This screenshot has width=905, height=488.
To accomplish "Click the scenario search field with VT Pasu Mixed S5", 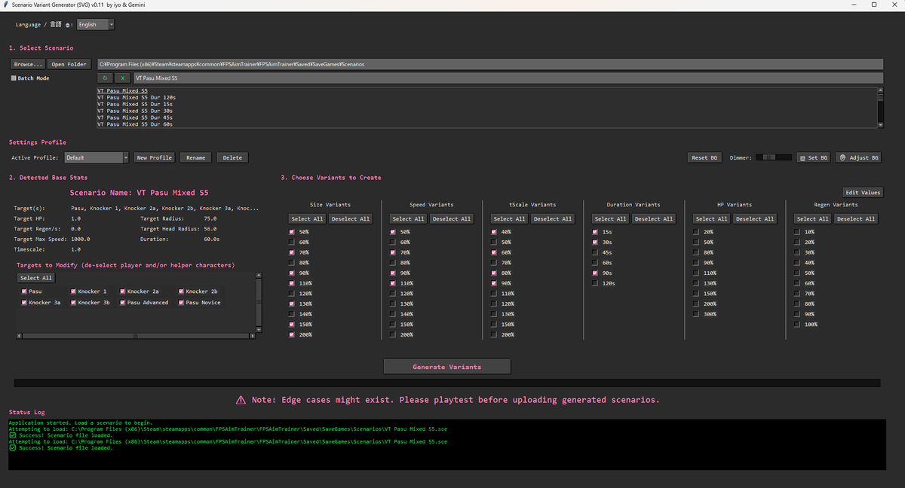I will [x=508, y=78].
